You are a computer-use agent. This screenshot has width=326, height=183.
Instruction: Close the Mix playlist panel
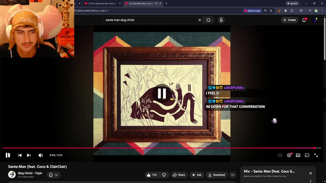click(310, 173)
